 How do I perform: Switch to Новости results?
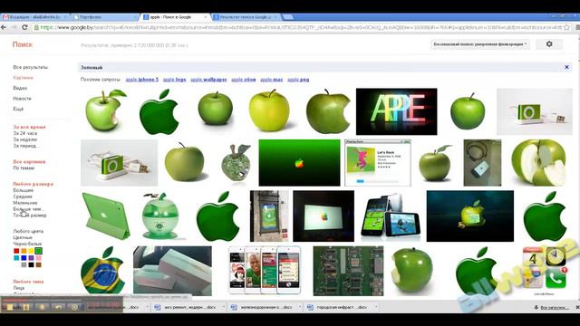coord(22,99)
